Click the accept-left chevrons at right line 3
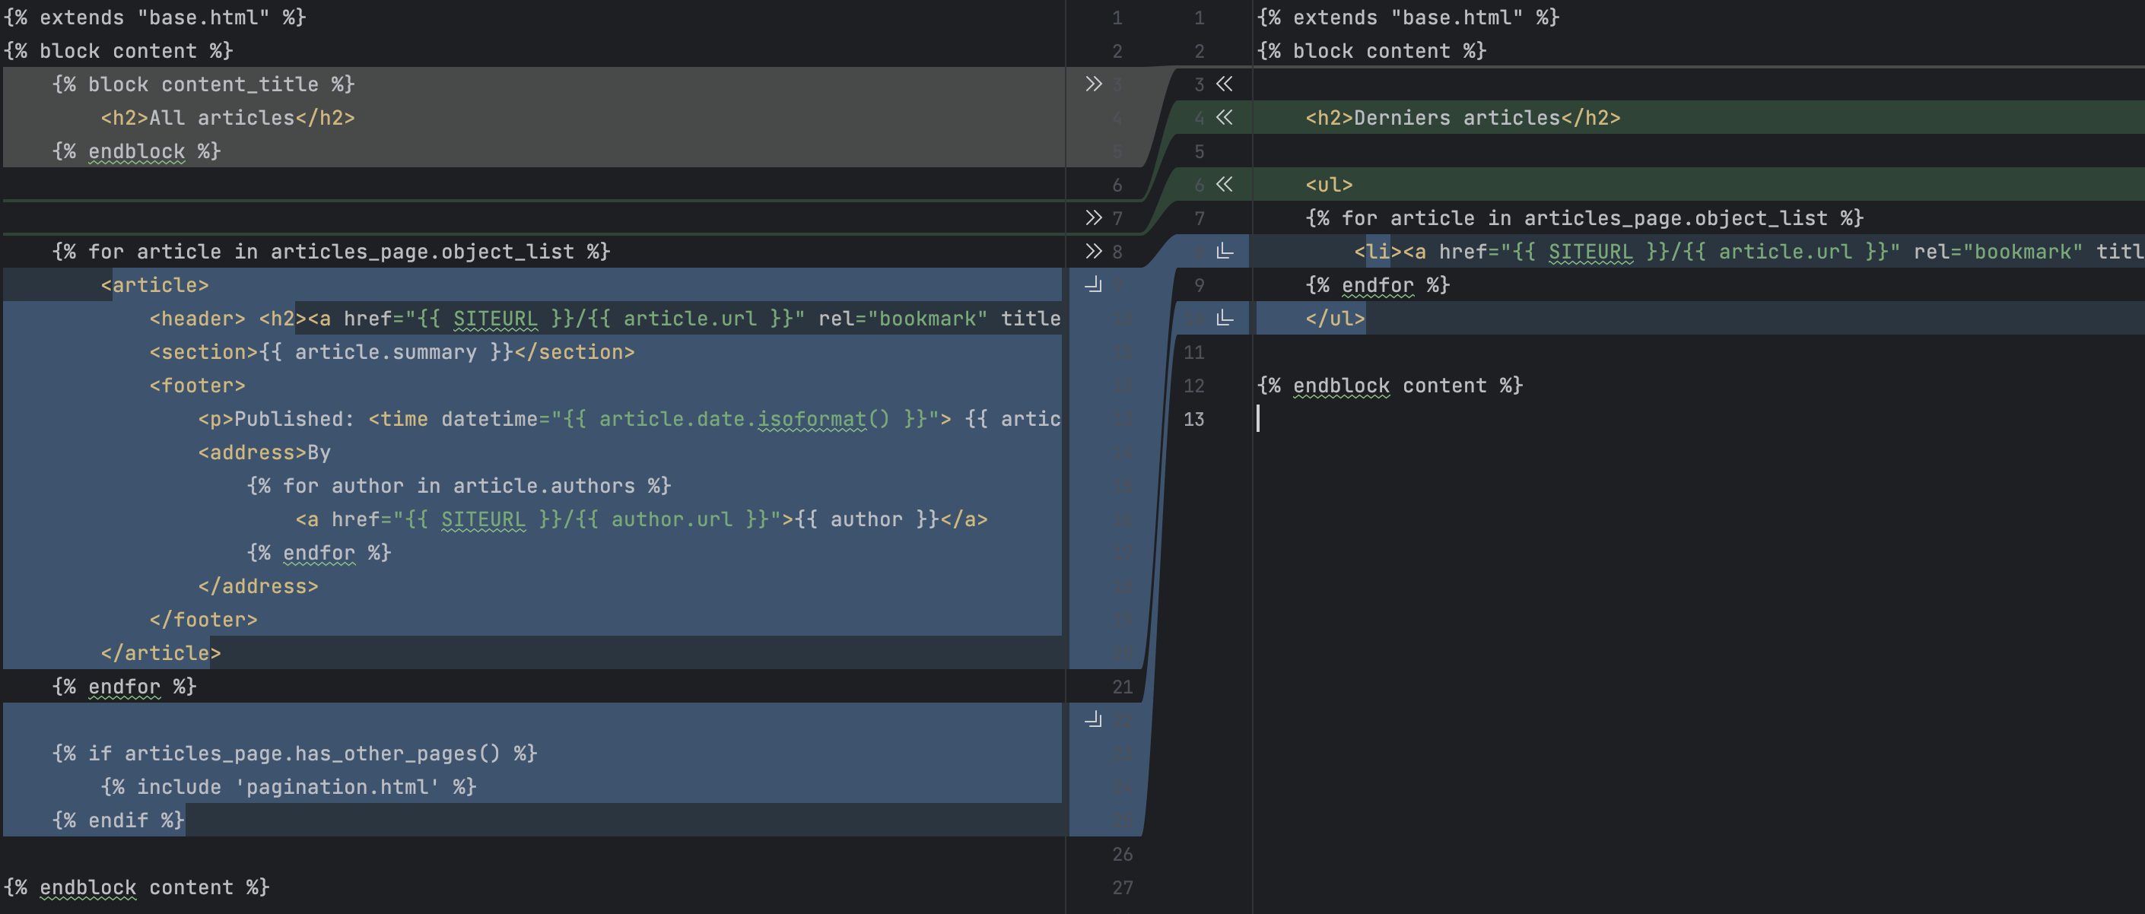The height and width of the screenshot is (914, 2145). [1224, 84]
